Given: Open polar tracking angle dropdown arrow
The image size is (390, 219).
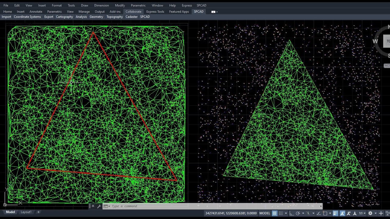Looking at the screenshot, I should (303, 213).
